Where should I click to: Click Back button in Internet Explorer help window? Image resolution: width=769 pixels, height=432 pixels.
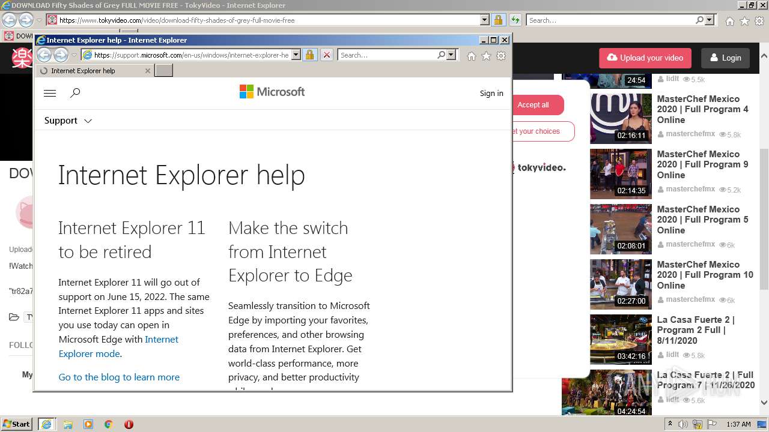point(44,55)
